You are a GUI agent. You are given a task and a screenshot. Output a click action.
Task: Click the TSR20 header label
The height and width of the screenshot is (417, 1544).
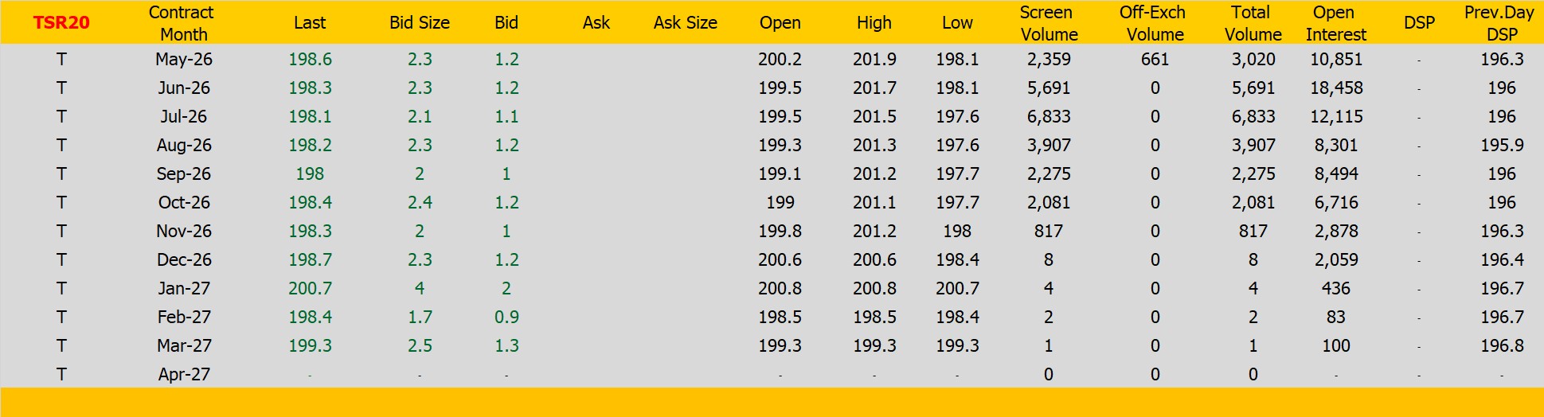pos(61,22)
